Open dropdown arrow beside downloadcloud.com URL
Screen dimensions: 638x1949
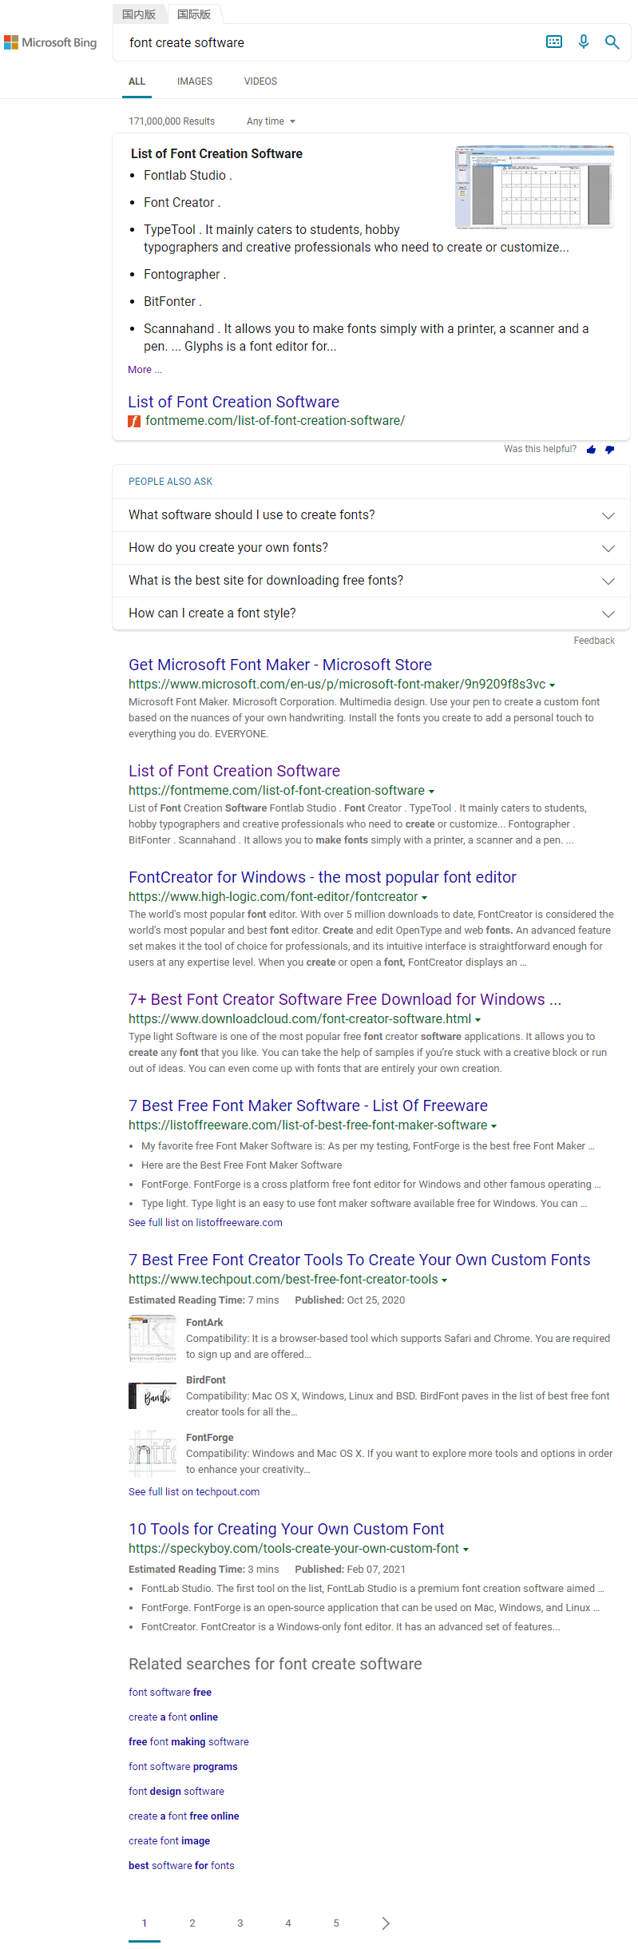click(x=478, y=1020)
